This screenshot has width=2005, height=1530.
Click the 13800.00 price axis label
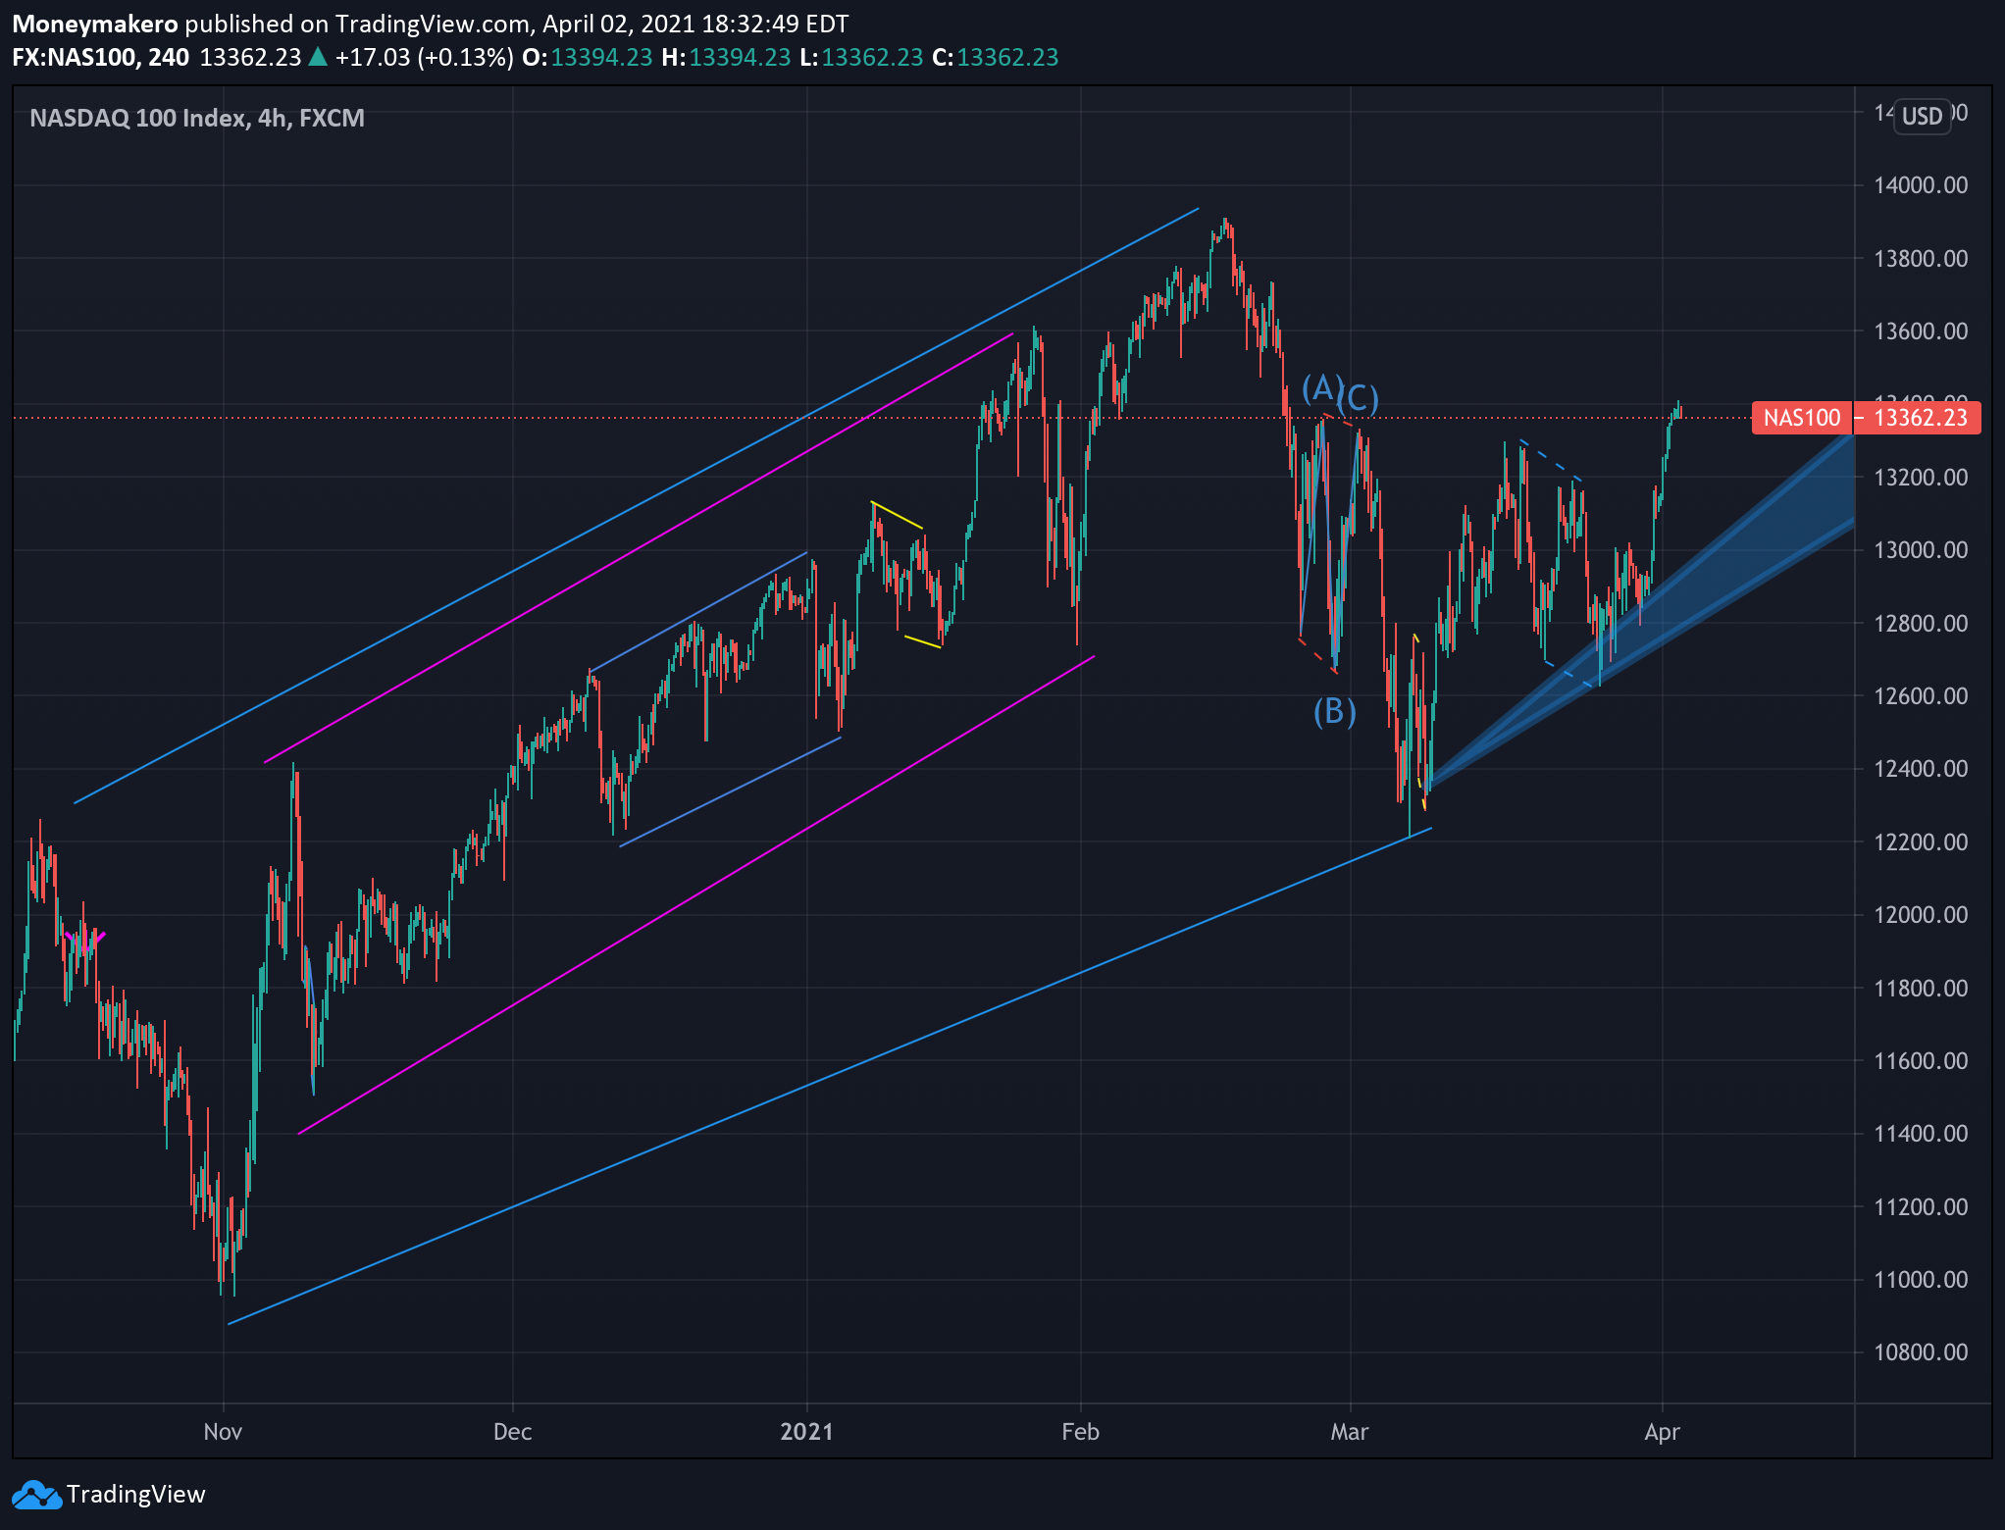click(1921, 259)
